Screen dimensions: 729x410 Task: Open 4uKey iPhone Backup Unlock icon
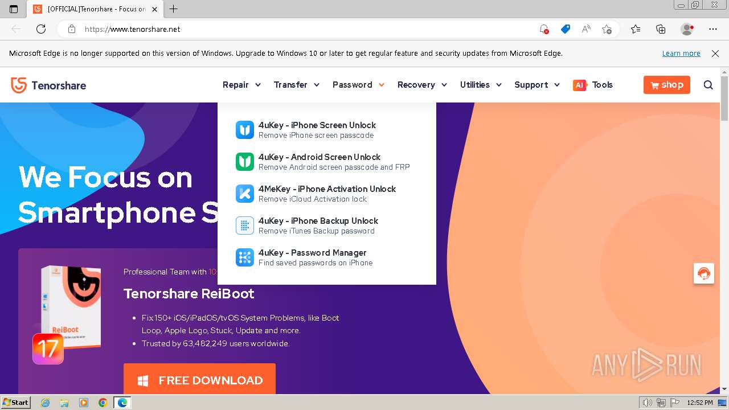(245, 225)
